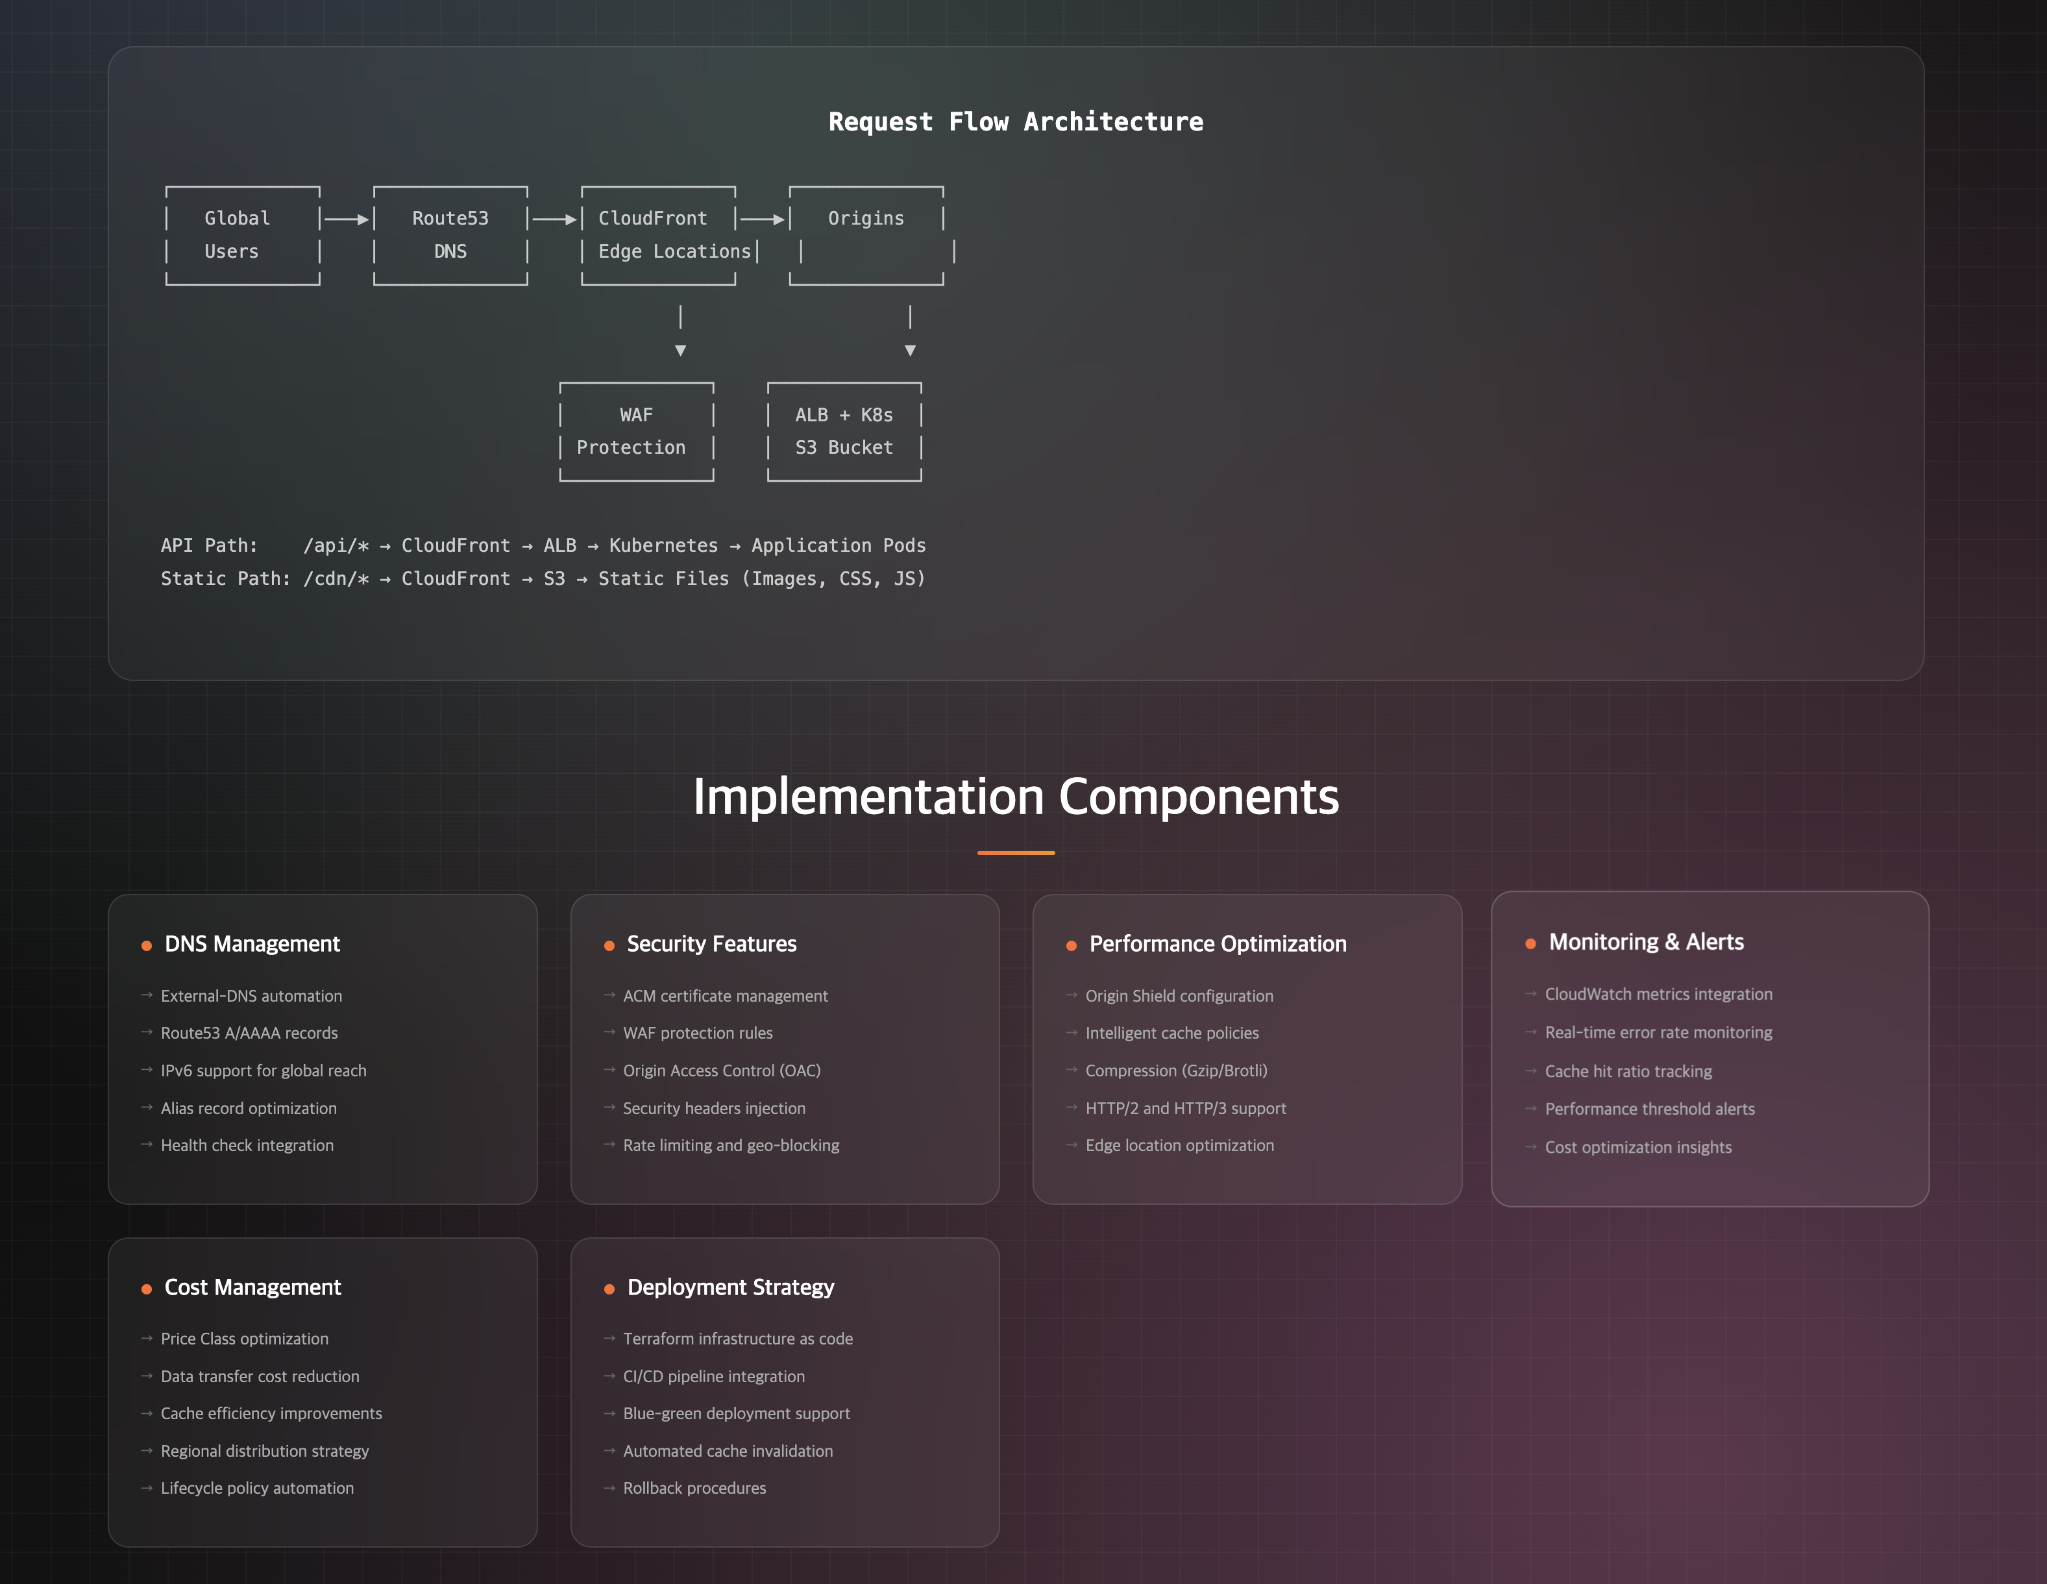Click the downward arrow above WAF Protection
2047x1584 pixels.
(680, 350)
